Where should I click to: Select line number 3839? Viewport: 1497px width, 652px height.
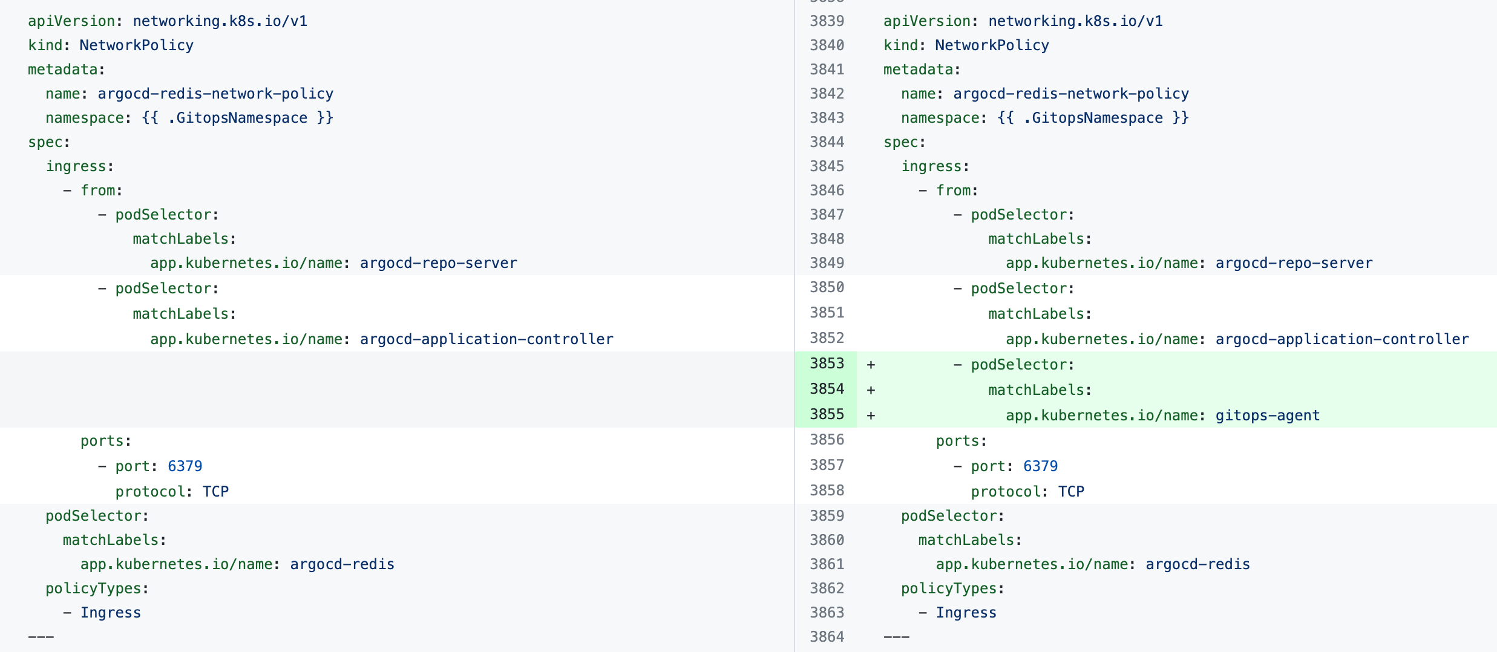coord(827,21)
